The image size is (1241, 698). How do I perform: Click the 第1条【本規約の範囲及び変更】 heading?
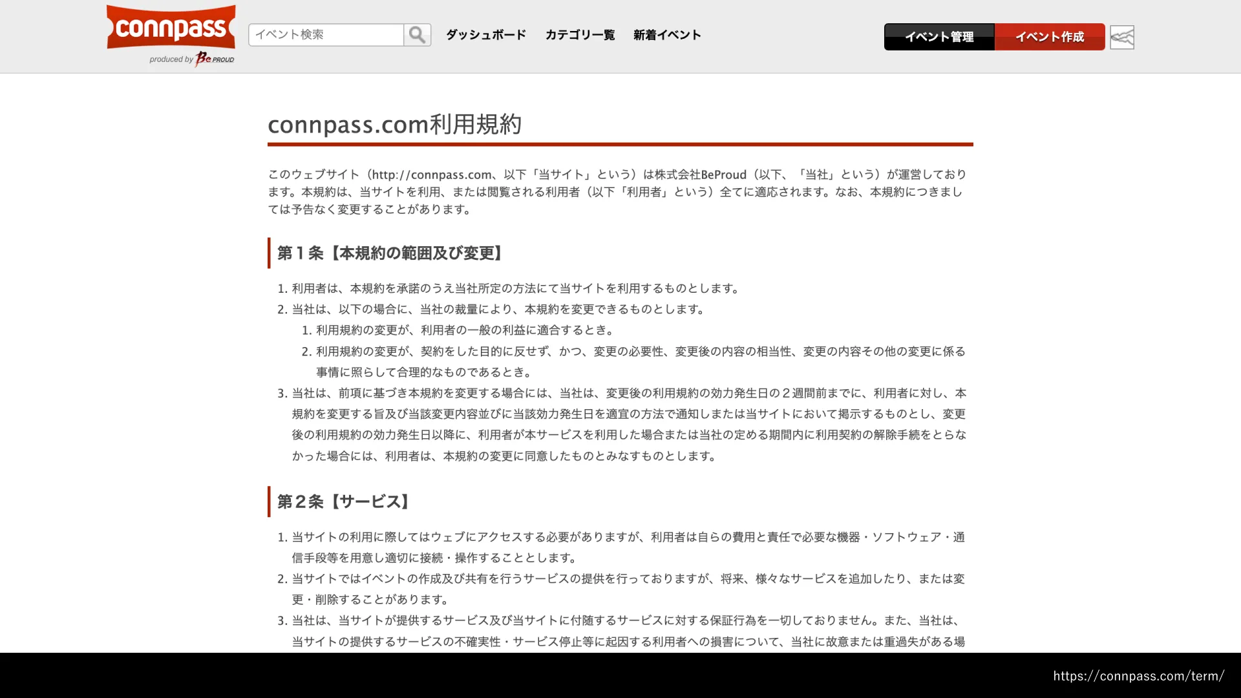[x=390, y=253]
